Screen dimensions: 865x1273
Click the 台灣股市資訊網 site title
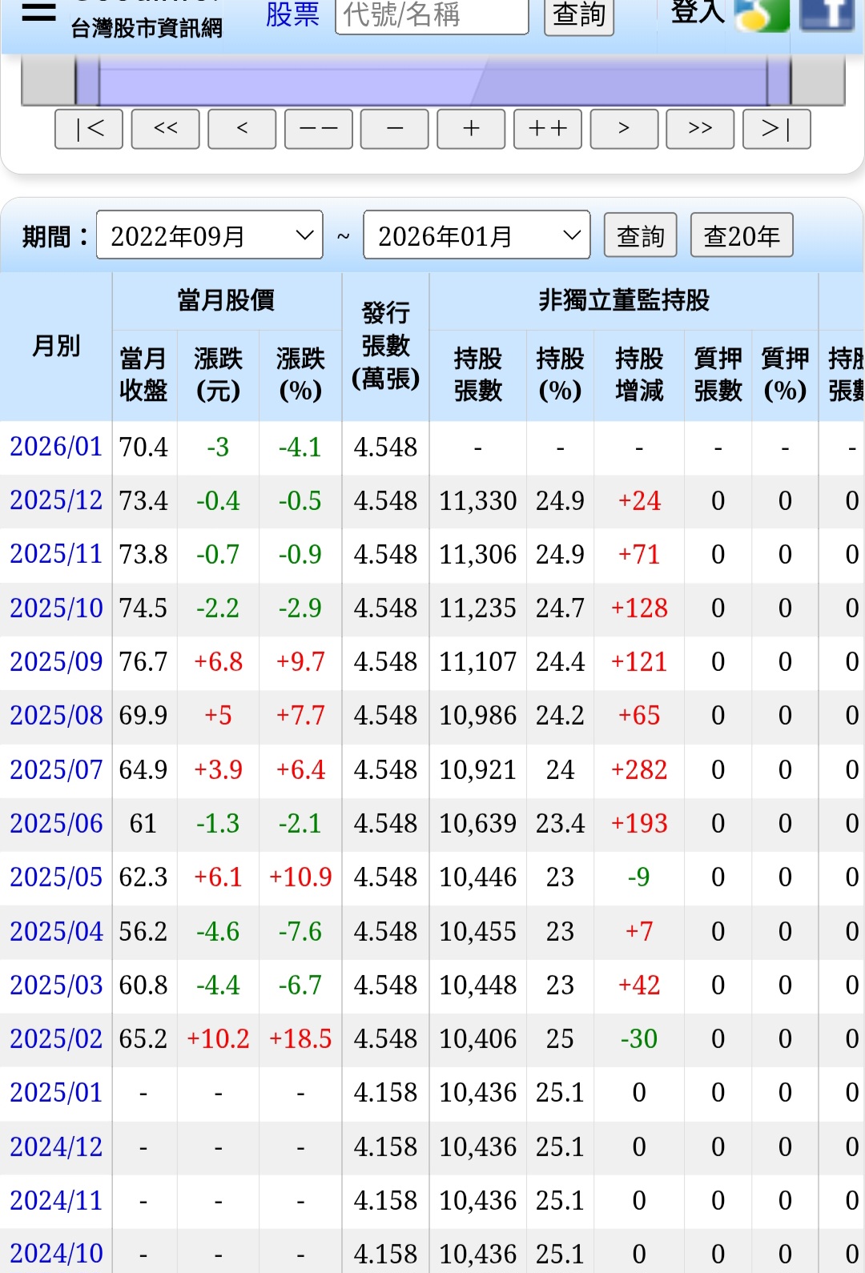(147, 29)
